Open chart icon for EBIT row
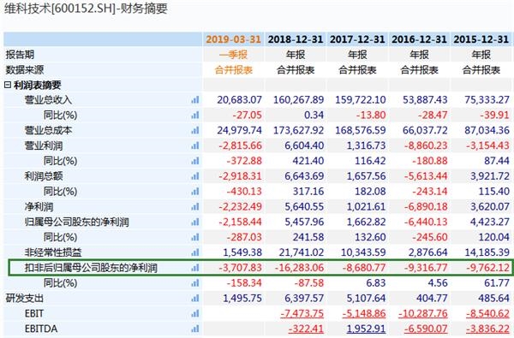 [195, 313]
